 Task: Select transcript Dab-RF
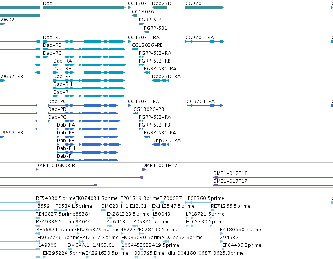[x=89, y=80]
